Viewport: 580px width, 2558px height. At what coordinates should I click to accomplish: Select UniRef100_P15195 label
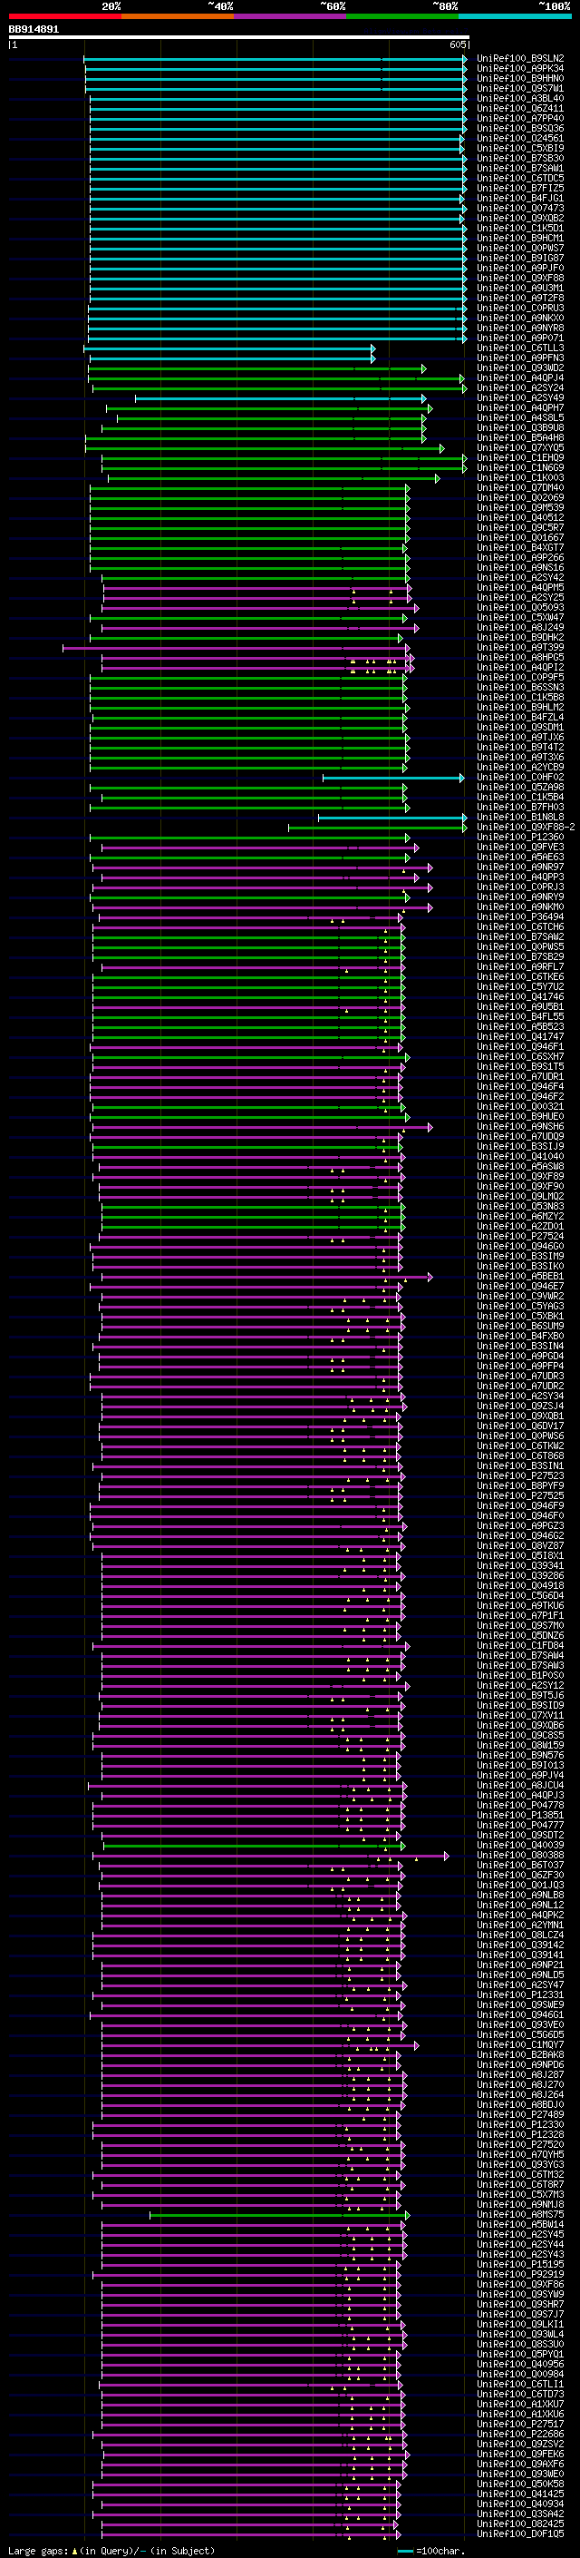[520, 2264]
